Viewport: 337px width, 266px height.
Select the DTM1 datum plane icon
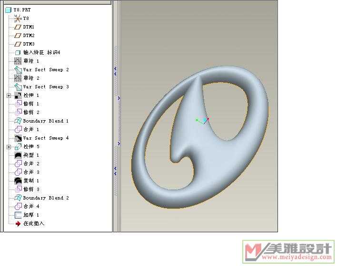tap(18, 27)
